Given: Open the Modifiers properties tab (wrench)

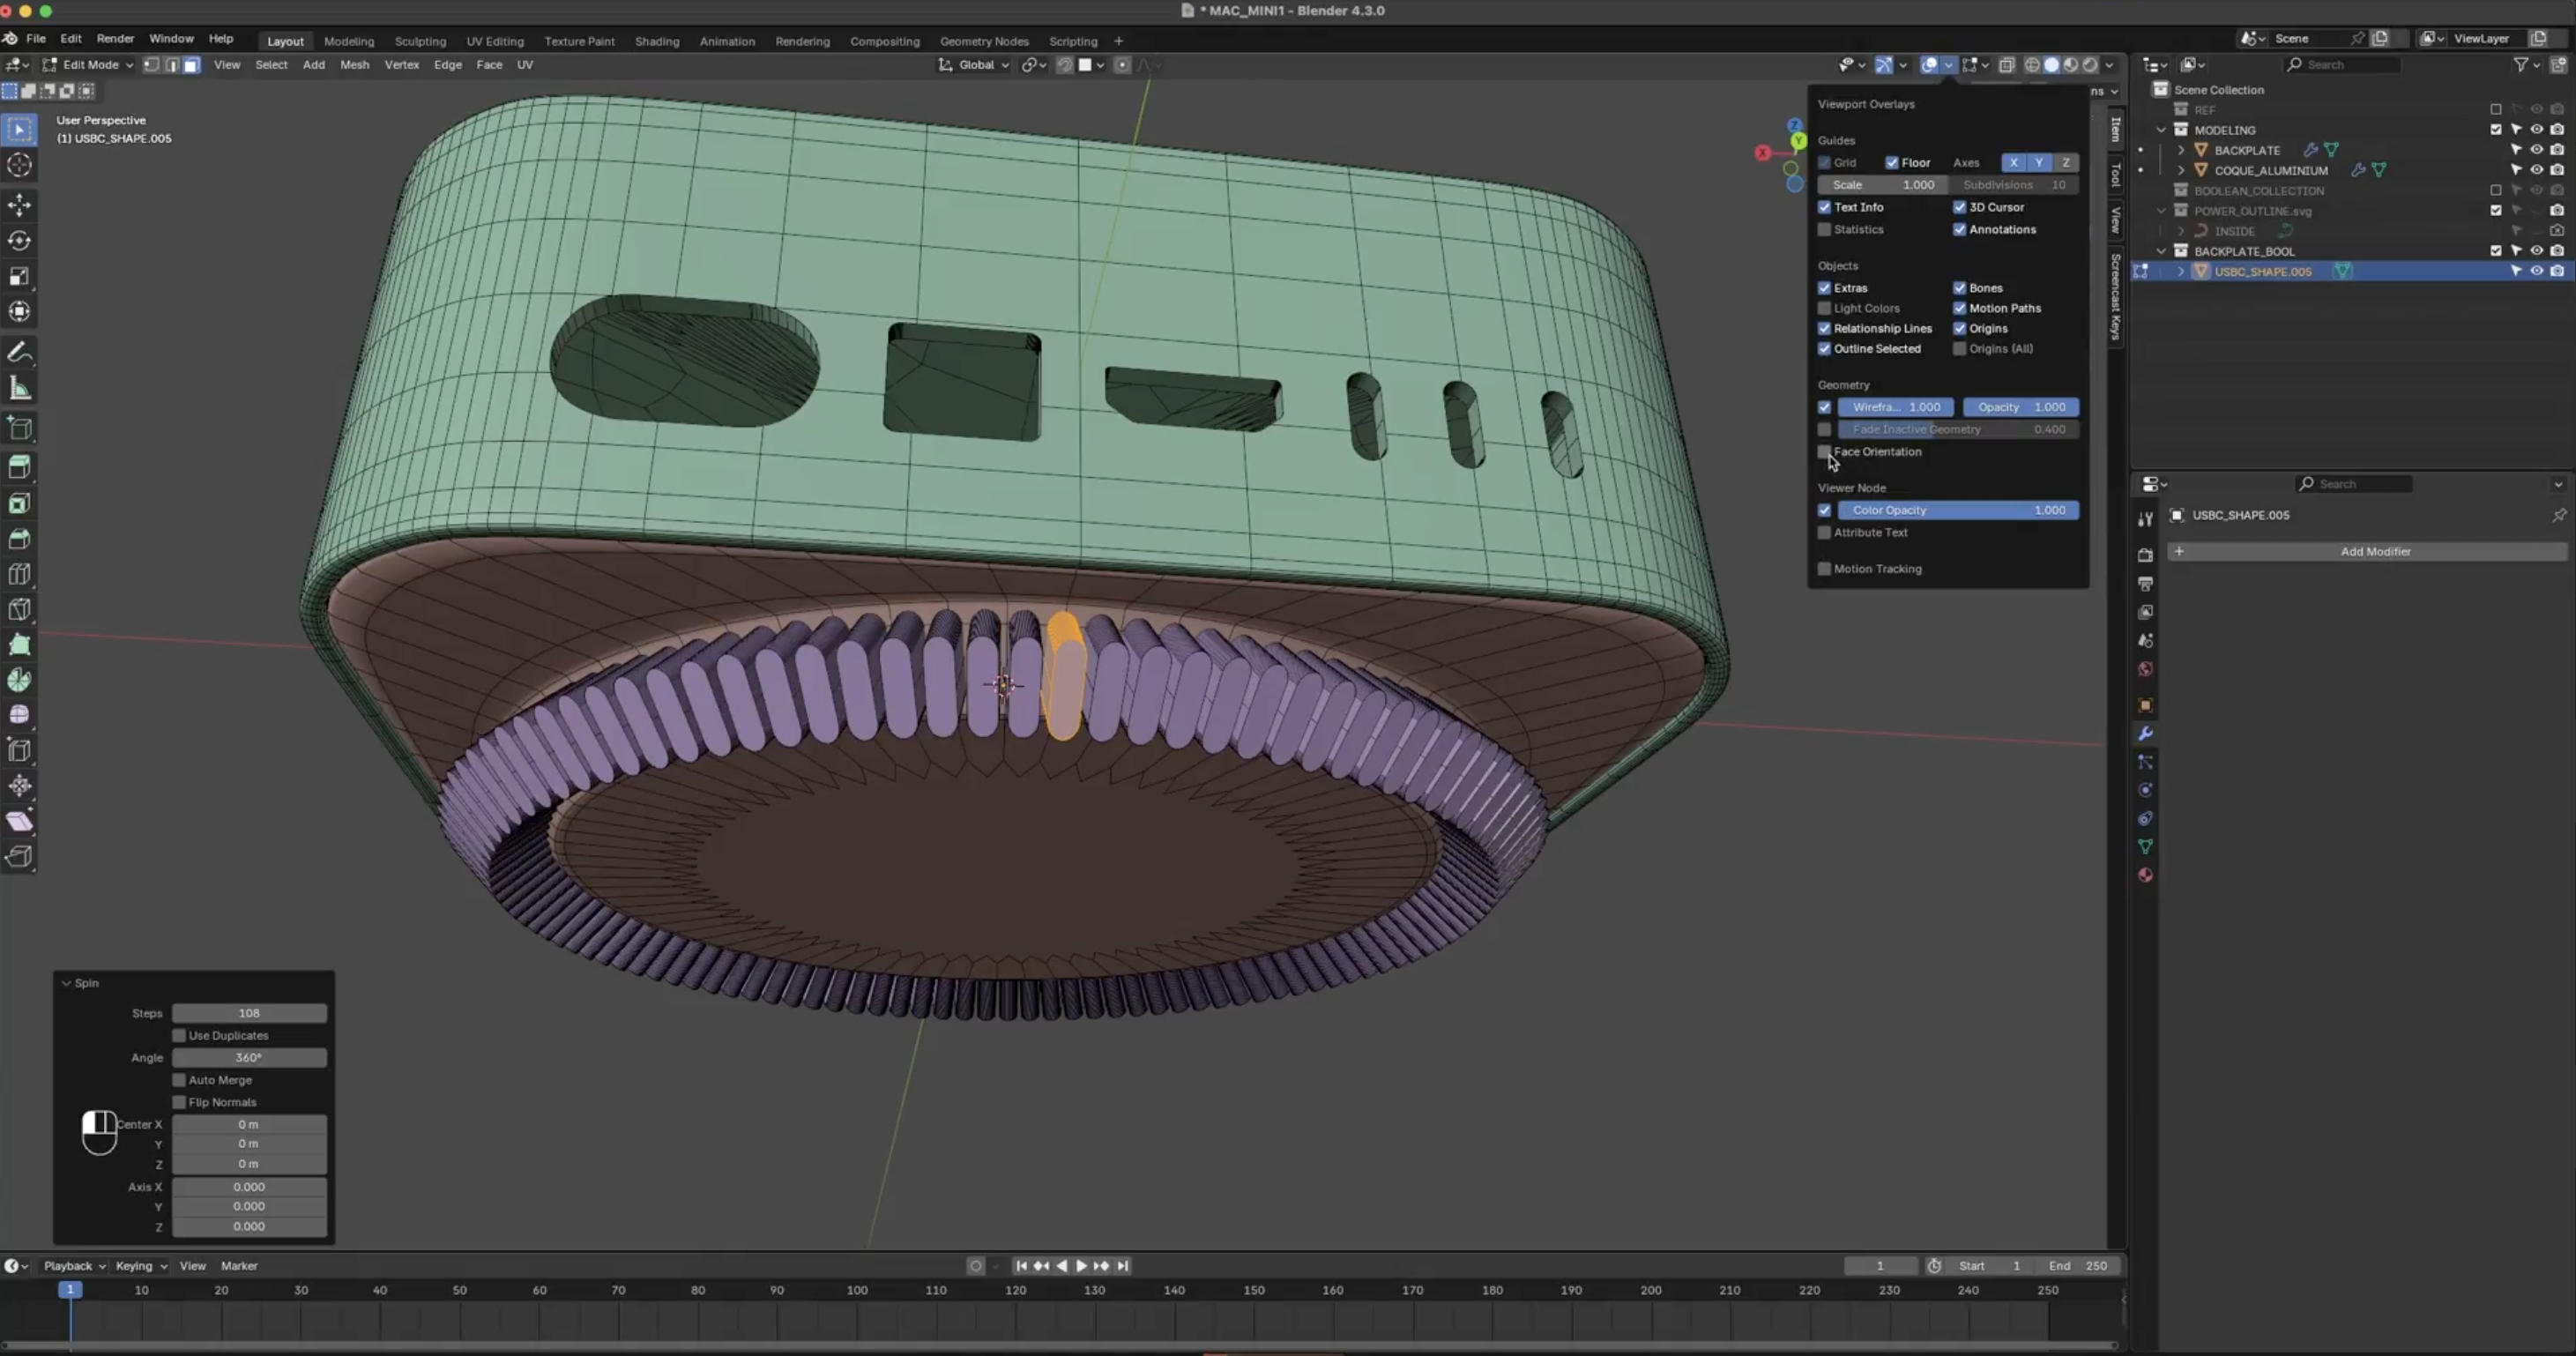Looking at the screenshot, I should pos(2145,733).
